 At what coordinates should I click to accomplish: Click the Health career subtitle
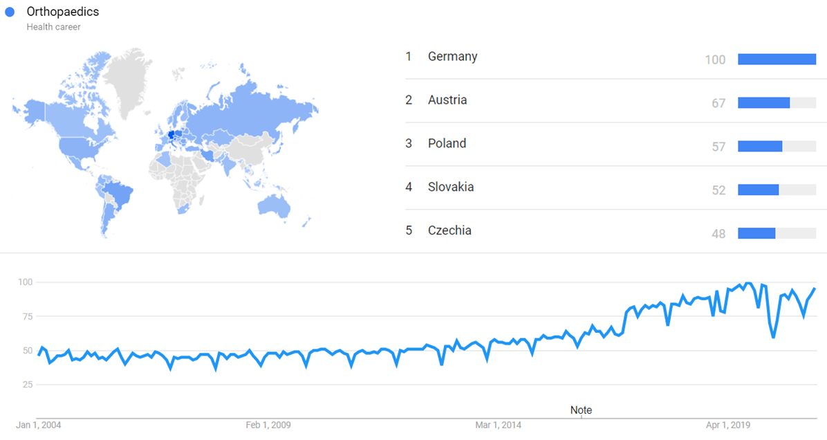pos(53,27)
